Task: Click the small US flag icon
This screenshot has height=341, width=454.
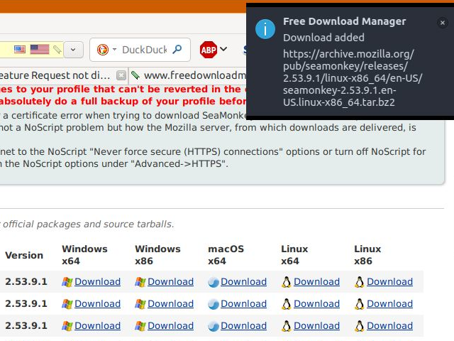Action: [20, 49]
